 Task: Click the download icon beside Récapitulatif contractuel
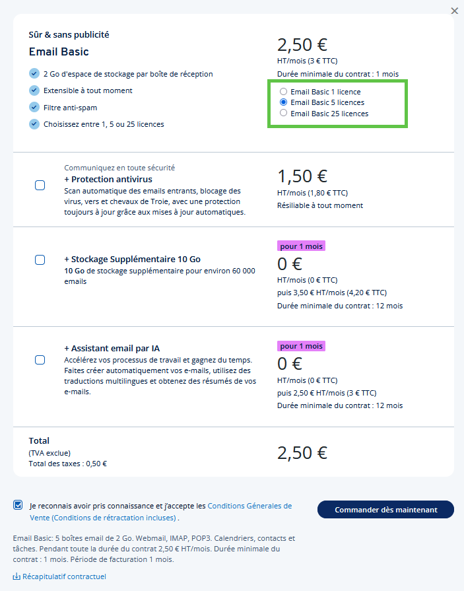click(x=17, y=576)
